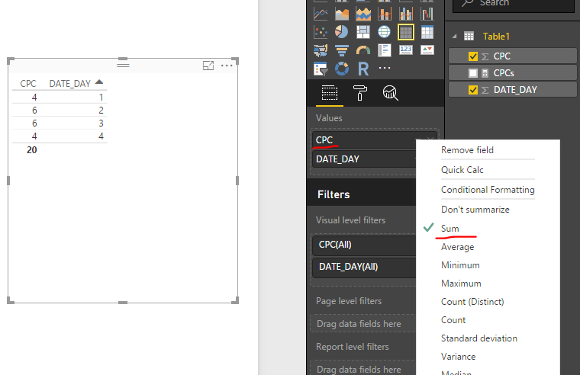580x375 pixels.
Task: Select Count (Distinct) aggregation
Action: pos(472,302)
